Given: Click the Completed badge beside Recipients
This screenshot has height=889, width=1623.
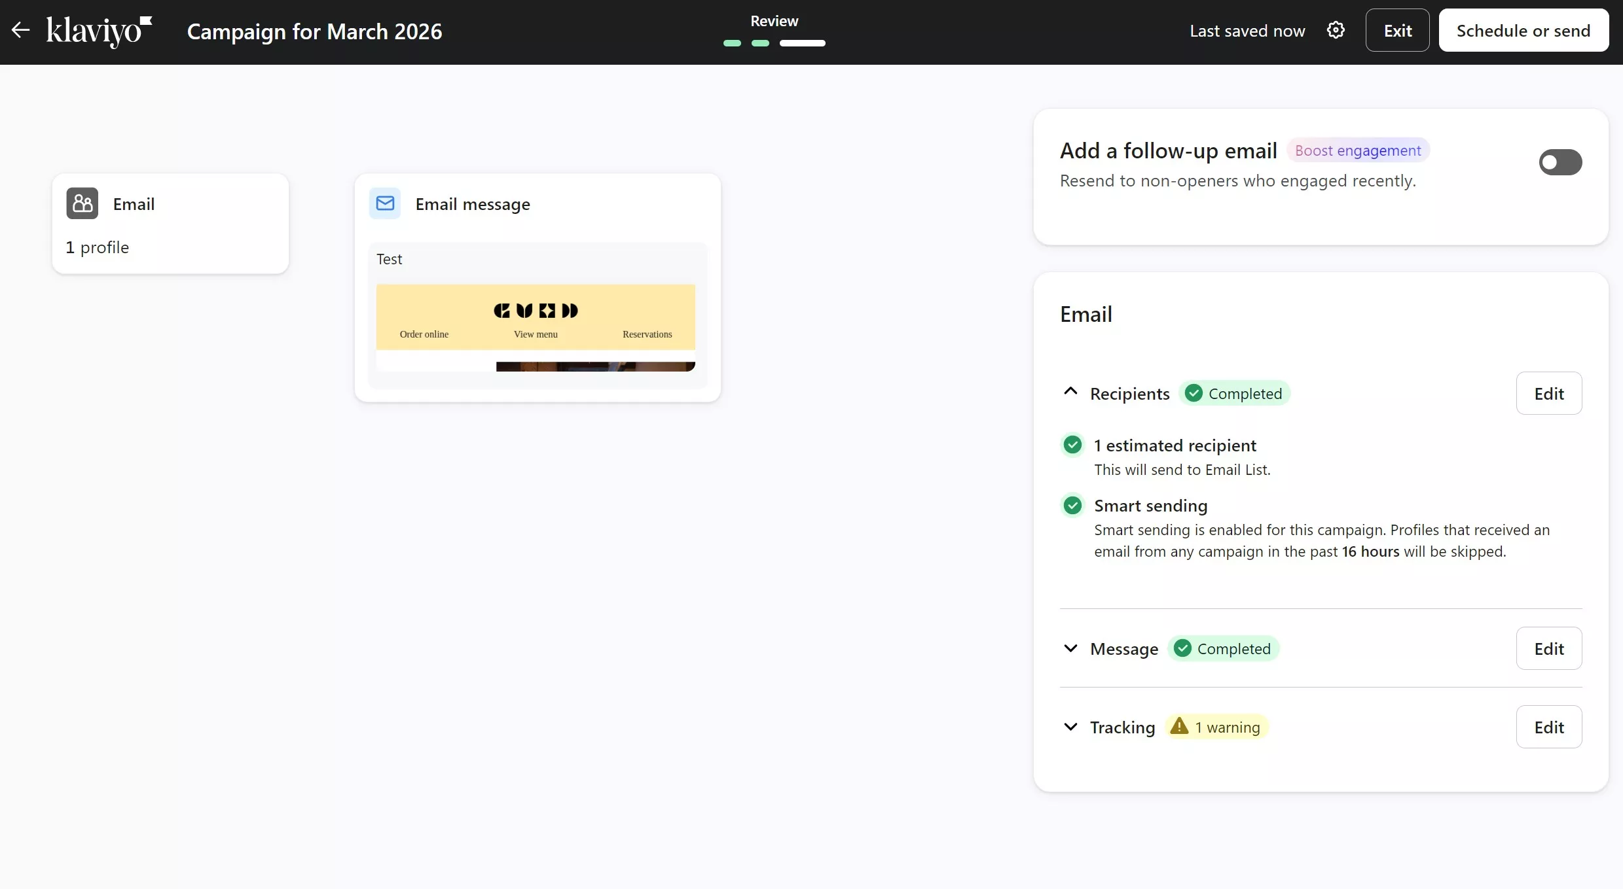Looking at the screenshot, I should click(1235, 392).
